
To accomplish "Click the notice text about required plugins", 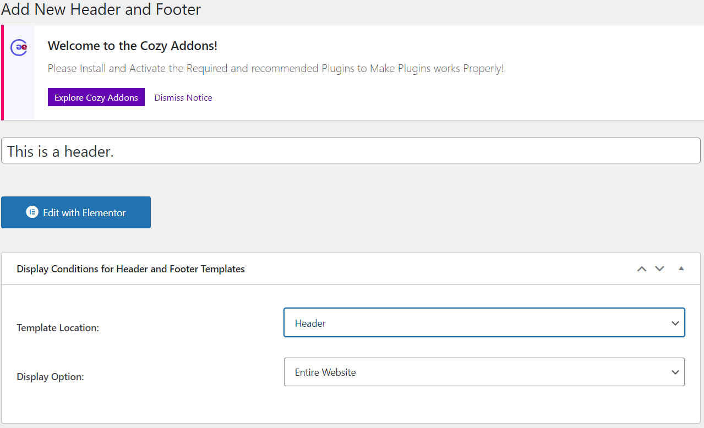I will [x=276, y=69].
